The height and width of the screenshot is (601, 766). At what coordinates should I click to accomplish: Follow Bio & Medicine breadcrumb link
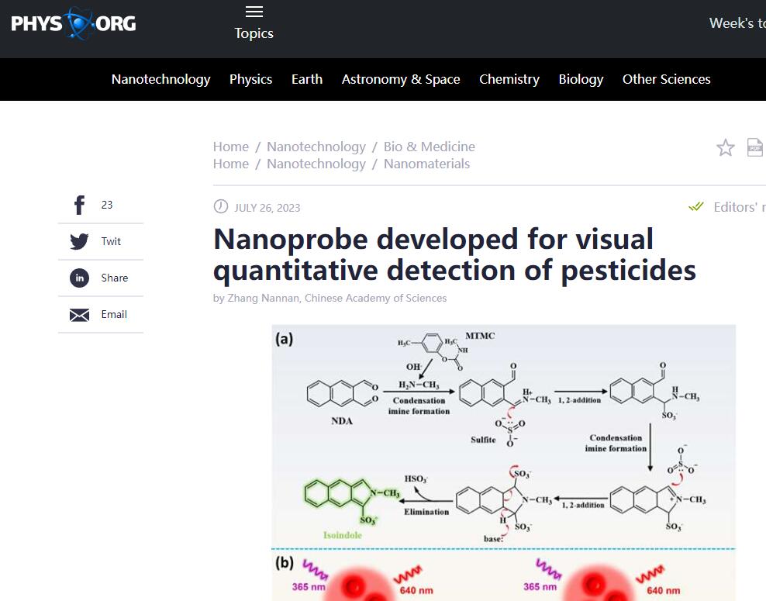[x=429, y=147]
